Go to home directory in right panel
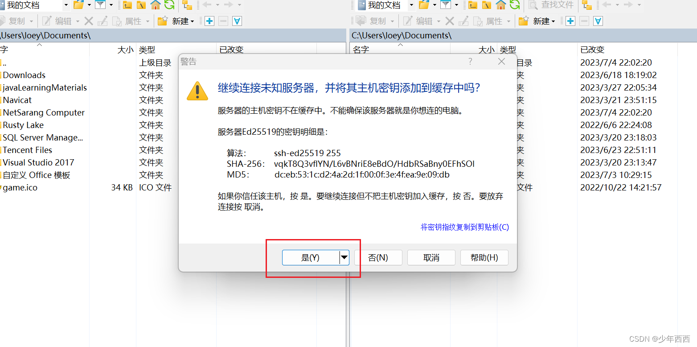The image size is (697, 347). click(501, 5)
